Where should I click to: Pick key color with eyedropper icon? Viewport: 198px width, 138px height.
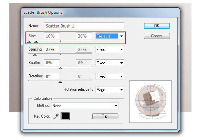(56, 116)
